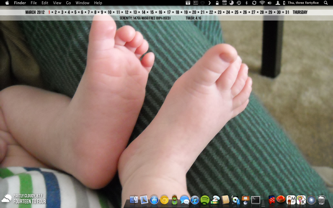Open the Finder application menu
This screenshot has height=208, width=333.
point(20,3)
